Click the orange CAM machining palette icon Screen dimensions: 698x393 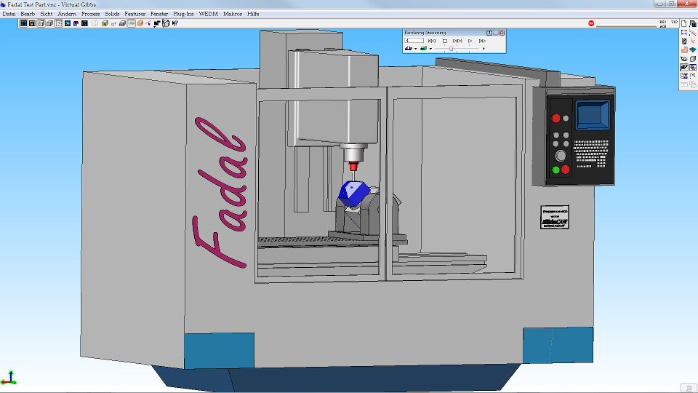tap(683, 49)
